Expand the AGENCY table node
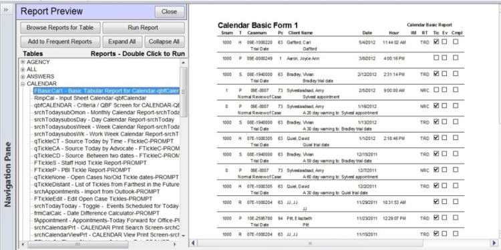 point(23,62)
